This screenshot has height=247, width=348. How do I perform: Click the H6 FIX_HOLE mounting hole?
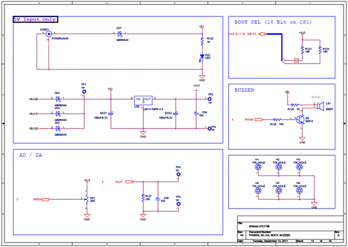pos(300,190)
